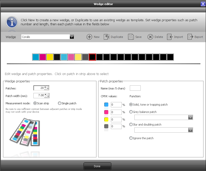Image resolution: width=206 pixels, height=171 pixels.
Task: Click the black CMYK color swatch
Action: pyautogui.click(x=106, y=126)
